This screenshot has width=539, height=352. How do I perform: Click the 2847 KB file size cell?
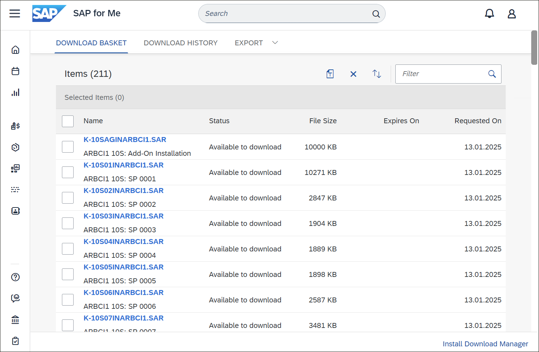[323, 198]
